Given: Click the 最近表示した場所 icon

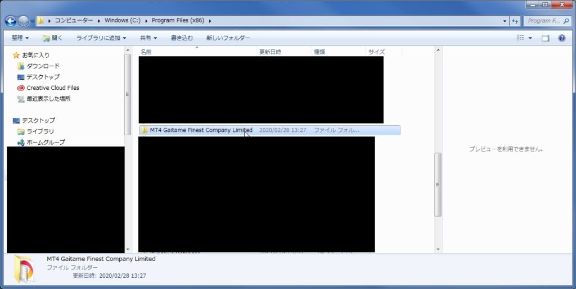Looking at the screenshot, I should pyautogui.click(x=21, y=99).
